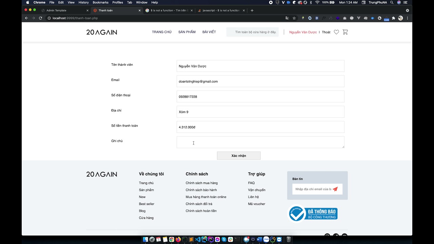Open Sublime Text from the Dock
The width and height of the screenshot is (434, 244).
[191, 240]
